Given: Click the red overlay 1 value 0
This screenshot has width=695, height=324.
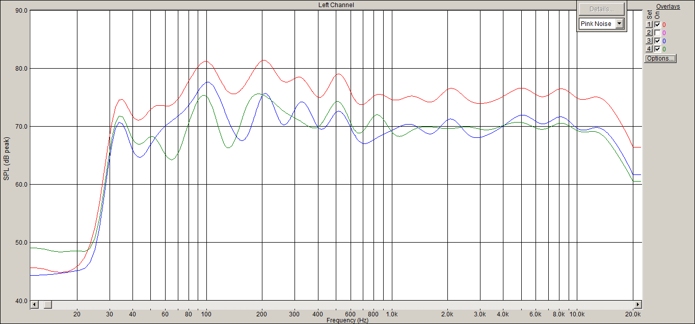Looking at the screenshot, I should tap(664, 24).
